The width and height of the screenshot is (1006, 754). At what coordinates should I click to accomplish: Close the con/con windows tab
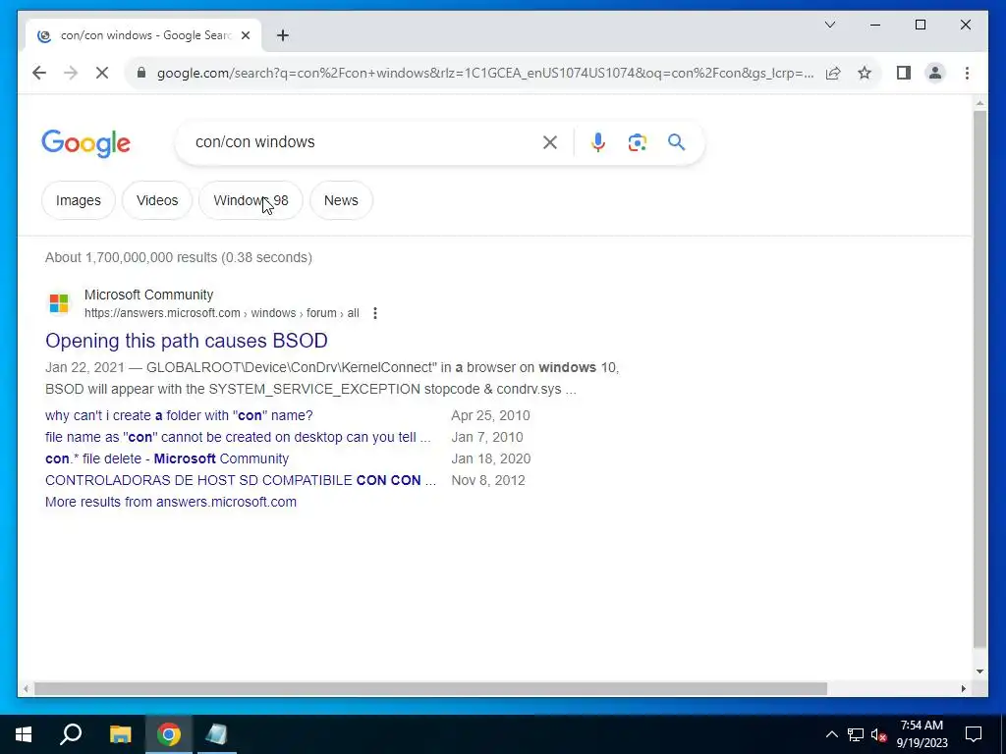pyautogui.click(x=245, y=36)
